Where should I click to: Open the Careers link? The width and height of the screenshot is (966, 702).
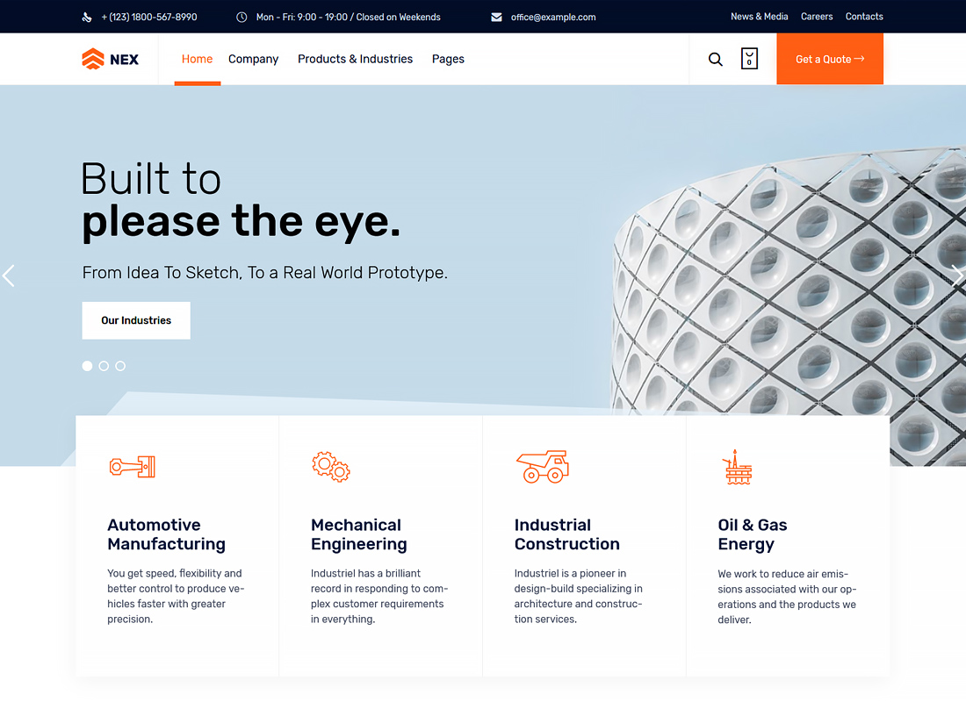817,17
